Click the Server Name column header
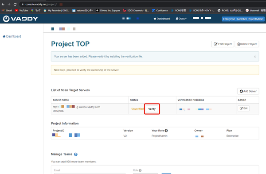The height and width of the screenshot is (174, 266). 61,100
